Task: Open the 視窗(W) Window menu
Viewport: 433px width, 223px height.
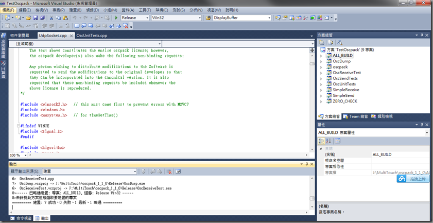Action: (x=214, y=10)
